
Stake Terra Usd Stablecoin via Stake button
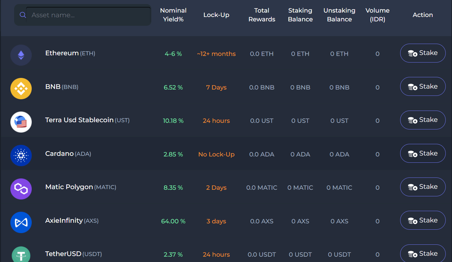423,120
